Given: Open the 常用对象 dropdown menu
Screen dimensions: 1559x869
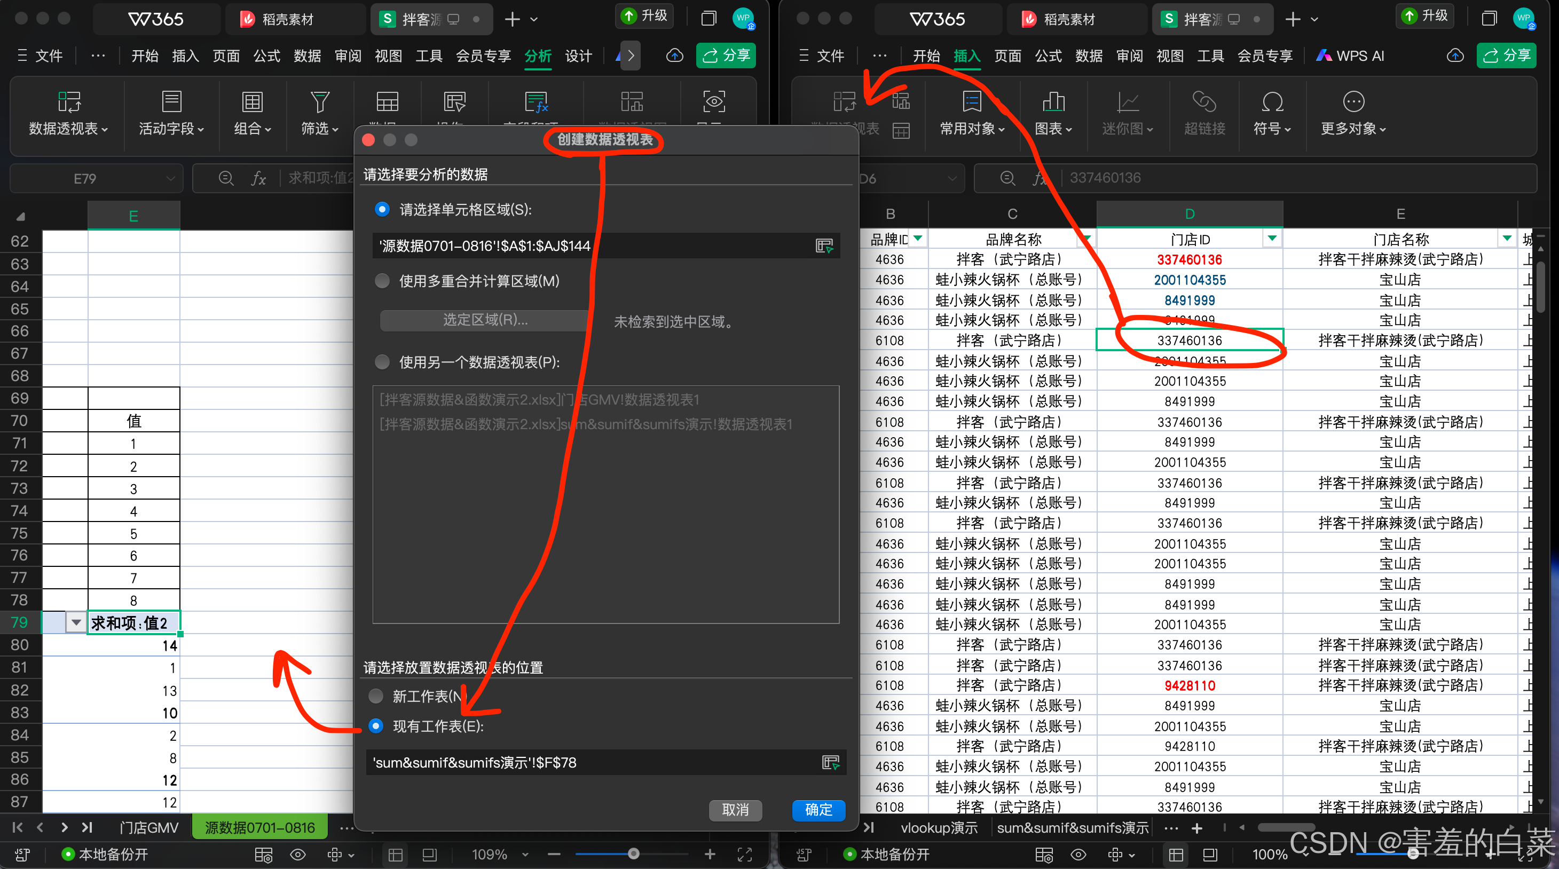Looking at the screenshot, I should click(x=971, y=128).
